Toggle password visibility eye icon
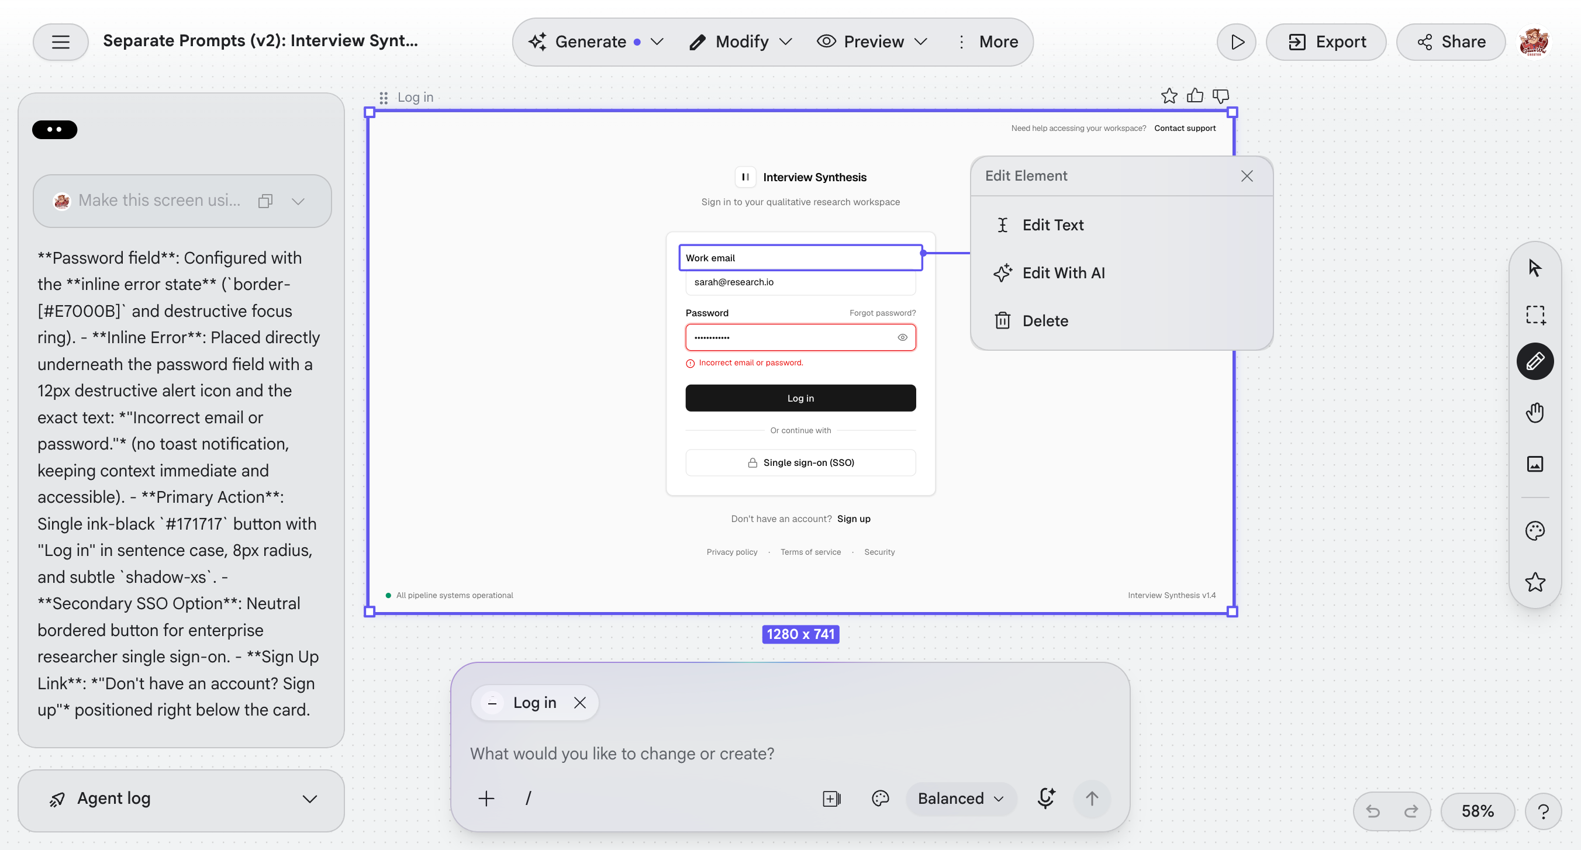1581x850 pixels. [x=902, y=337]
